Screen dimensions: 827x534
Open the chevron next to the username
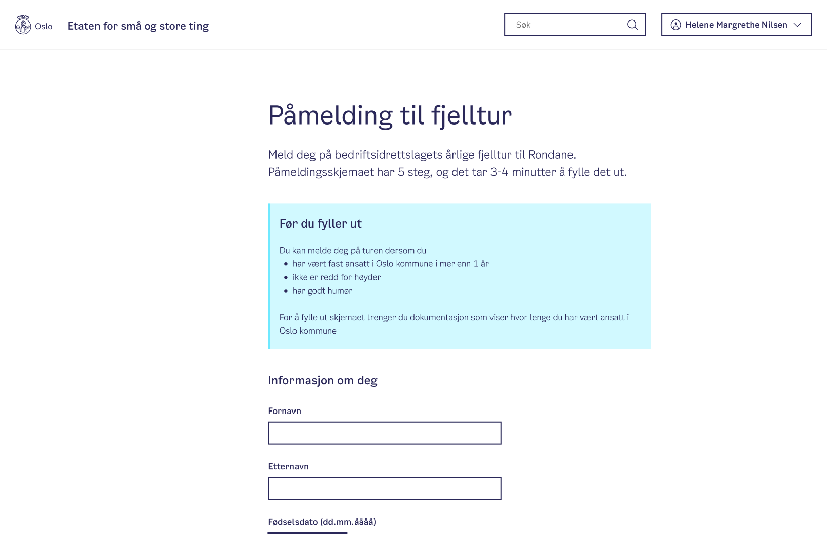point(798,24)
